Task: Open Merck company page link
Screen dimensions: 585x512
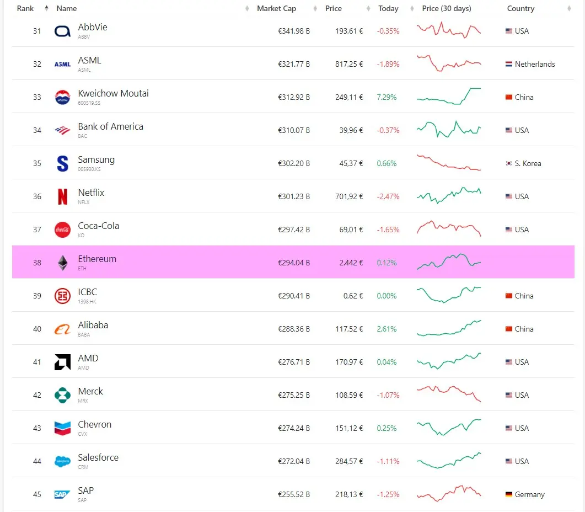Action: point(90,391)
